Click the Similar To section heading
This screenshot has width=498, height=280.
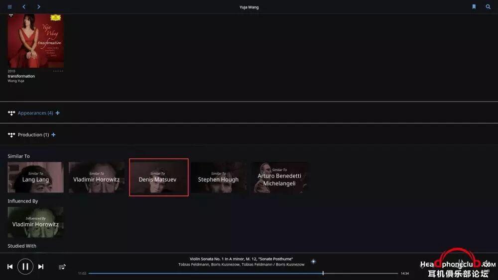click(19, 156)
